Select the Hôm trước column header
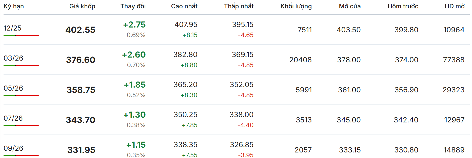 click(403, 6)
